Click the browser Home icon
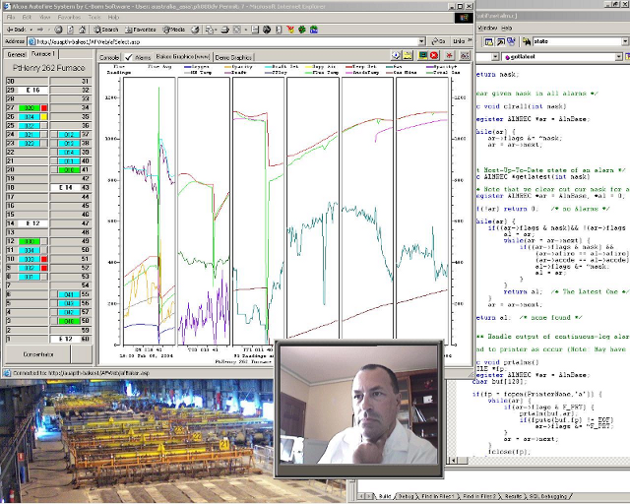 pyautogui.click(x=83, y=30)
